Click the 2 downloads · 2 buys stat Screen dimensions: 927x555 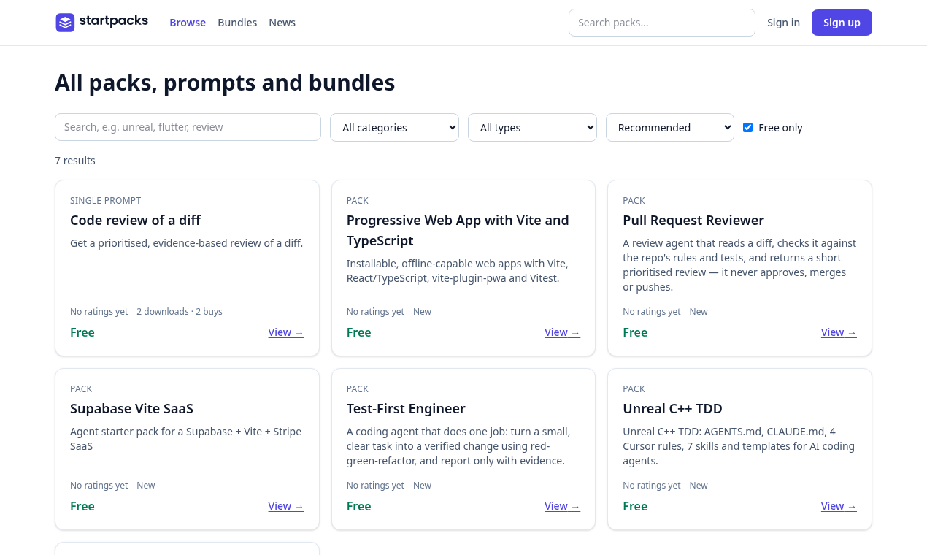(180, 312)
